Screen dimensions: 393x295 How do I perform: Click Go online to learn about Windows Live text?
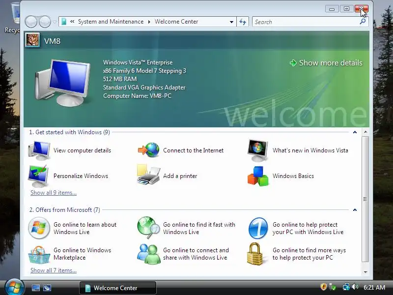click(85, 228)
